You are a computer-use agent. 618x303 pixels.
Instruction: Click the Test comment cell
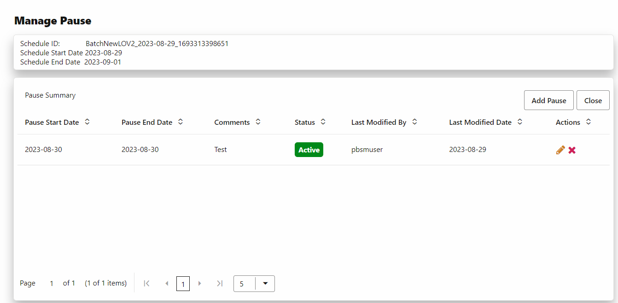point(221,150)
